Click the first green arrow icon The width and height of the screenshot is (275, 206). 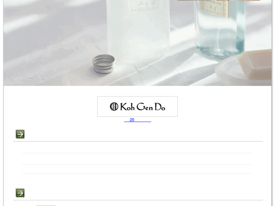click(20, 134)
